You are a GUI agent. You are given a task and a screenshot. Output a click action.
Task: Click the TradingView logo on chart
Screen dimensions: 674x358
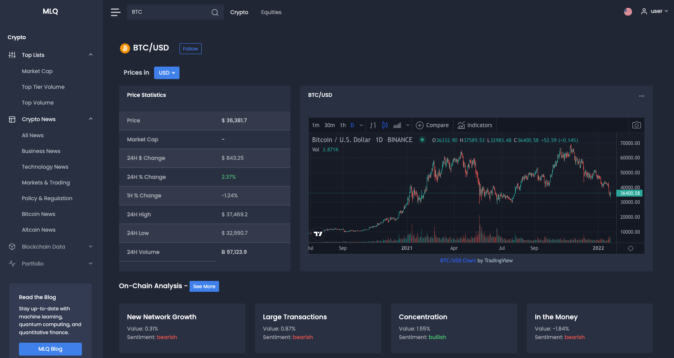(318, 234)
